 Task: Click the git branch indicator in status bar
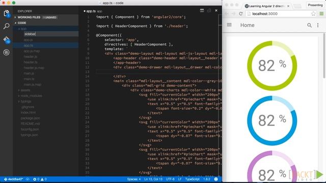[x=13, y=179]
